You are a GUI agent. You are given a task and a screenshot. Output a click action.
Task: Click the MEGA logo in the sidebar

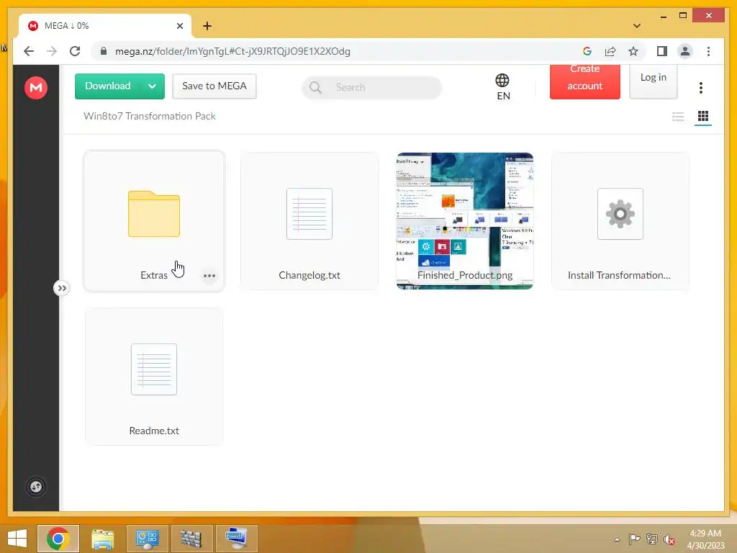pos(36,87)
